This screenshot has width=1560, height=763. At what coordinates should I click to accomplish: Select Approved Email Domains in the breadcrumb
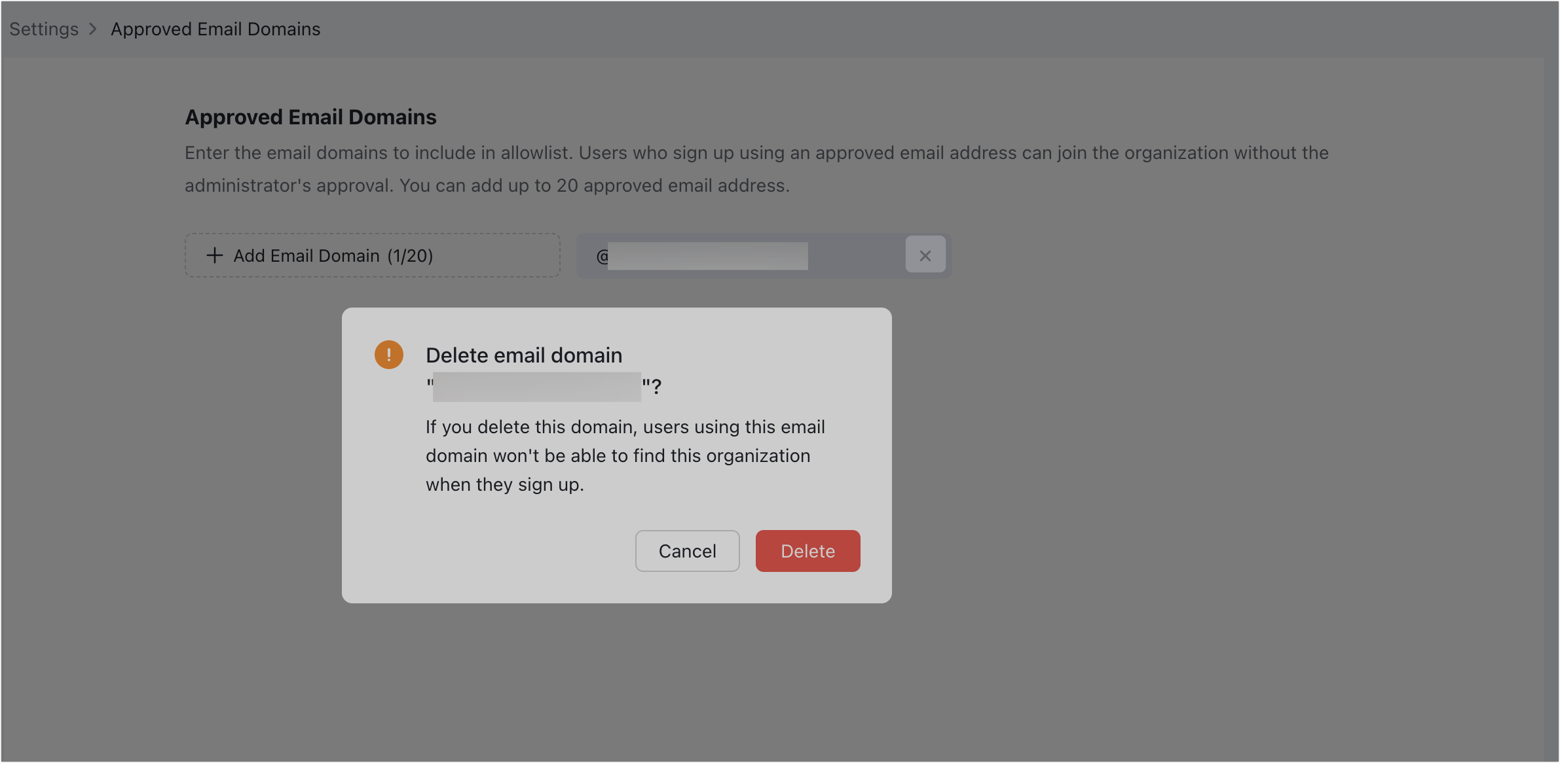click(x=215, y=29)
